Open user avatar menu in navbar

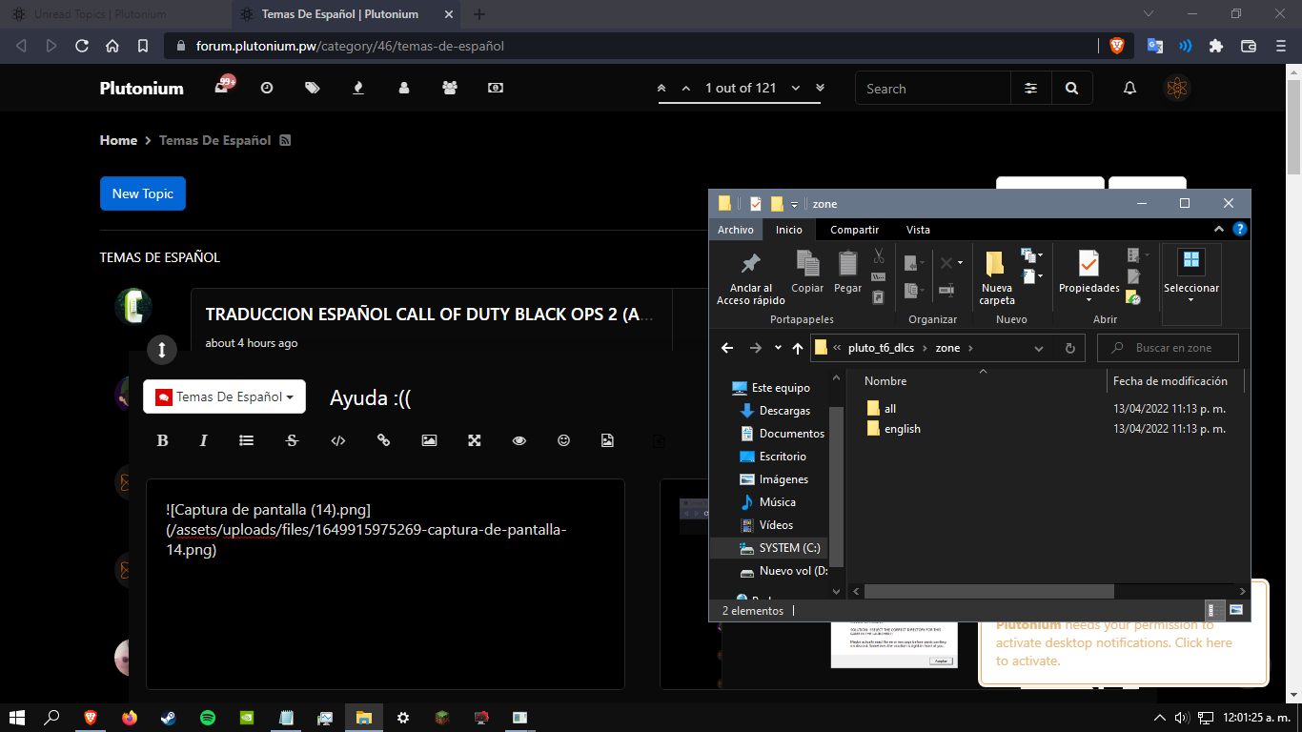coord(1178,89)
